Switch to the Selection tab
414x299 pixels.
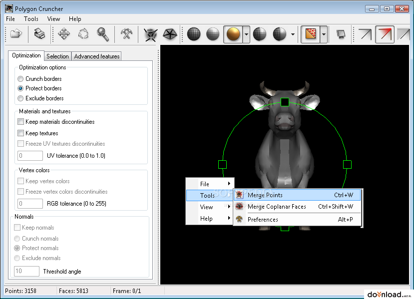(x=57, y=56)
